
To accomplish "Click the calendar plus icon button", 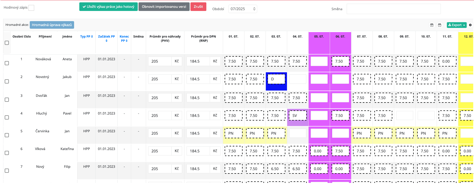I will pyautogui.click(x=432, y=25).
